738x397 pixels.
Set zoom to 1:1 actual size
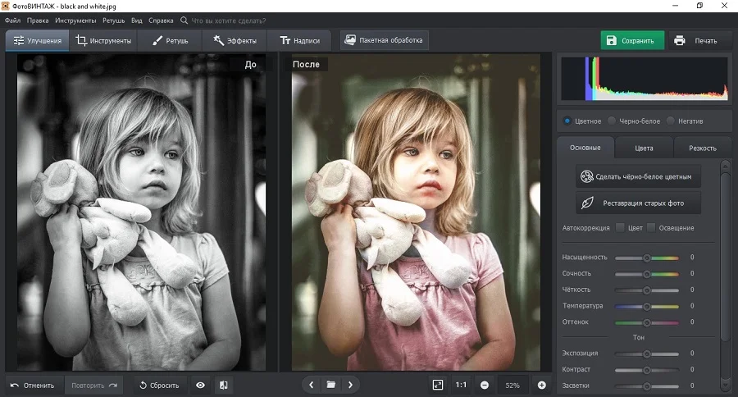point(461,385)
